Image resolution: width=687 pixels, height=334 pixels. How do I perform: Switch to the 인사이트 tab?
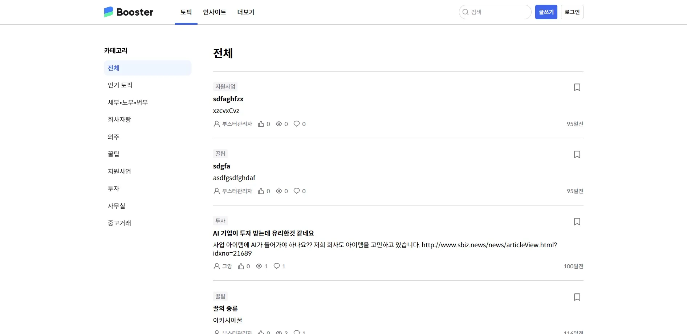(215, 12)
